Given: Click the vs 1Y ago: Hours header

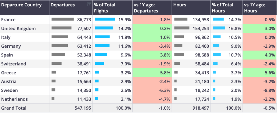Looking at the screenshot, I should pyautogui.click(x=260, y=8).
